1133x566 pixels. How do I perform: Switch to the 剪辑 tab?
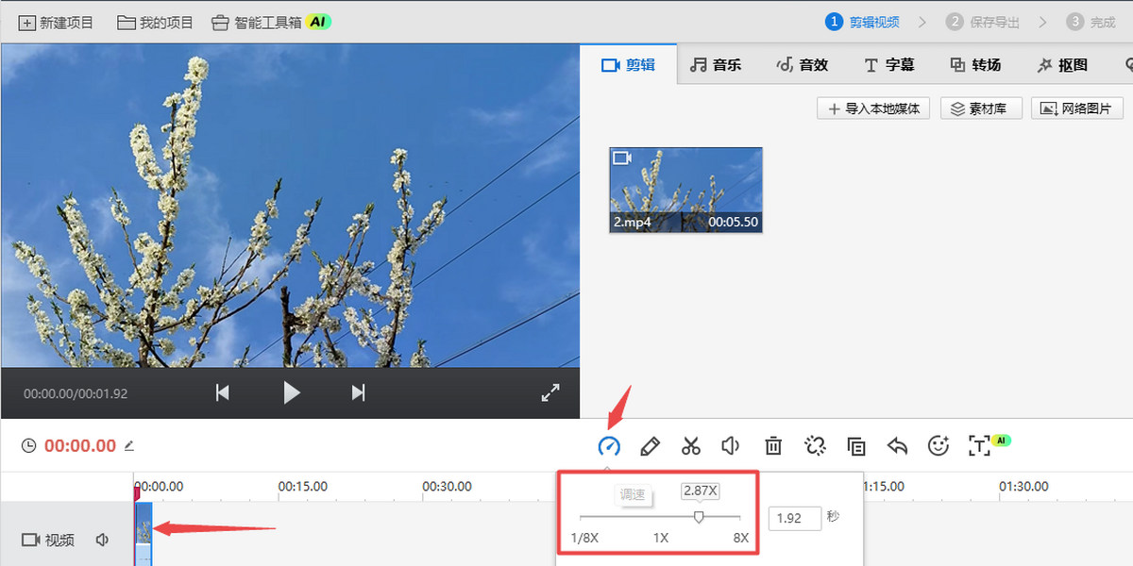coord(628,65)
